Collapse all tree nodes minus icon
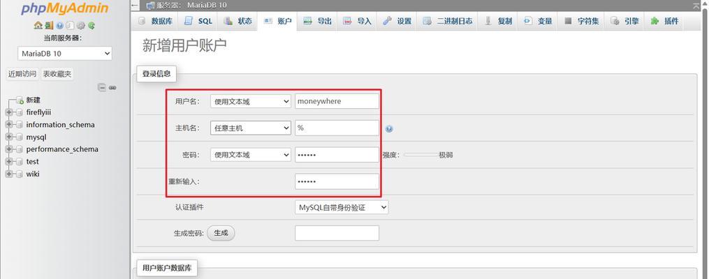 pos(102,88)
